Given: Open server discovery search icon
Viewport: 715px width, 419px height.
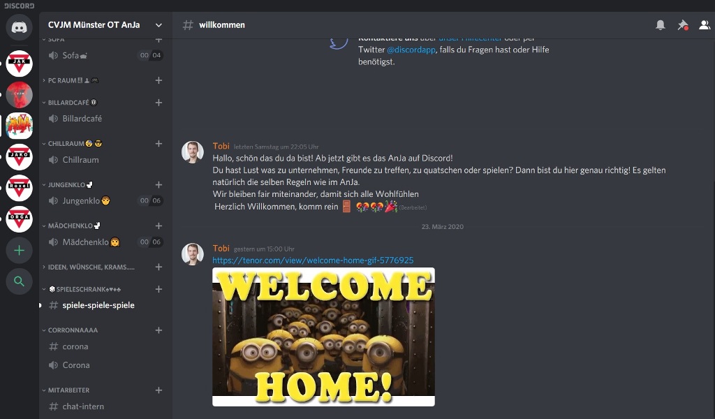Looking at the screenshot, I should (19, 281).
